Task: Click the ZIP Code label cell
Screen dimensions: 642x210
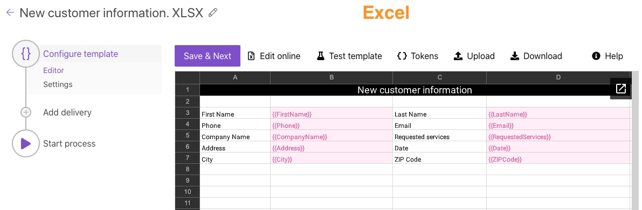Action: point(440,158)
